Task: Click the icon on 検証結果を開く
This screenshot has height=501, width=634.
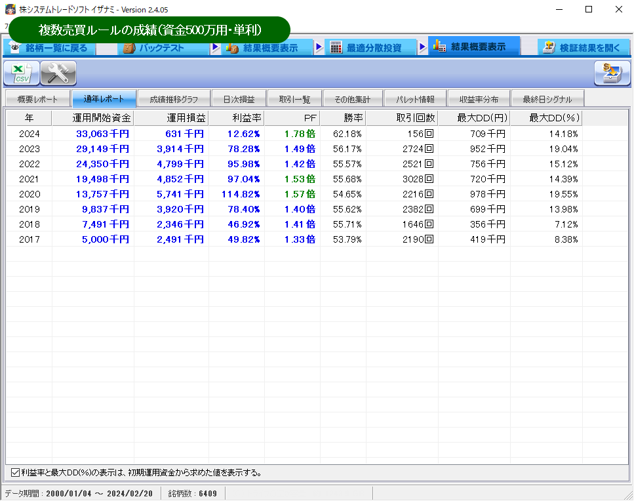Action: coord(549,48)
